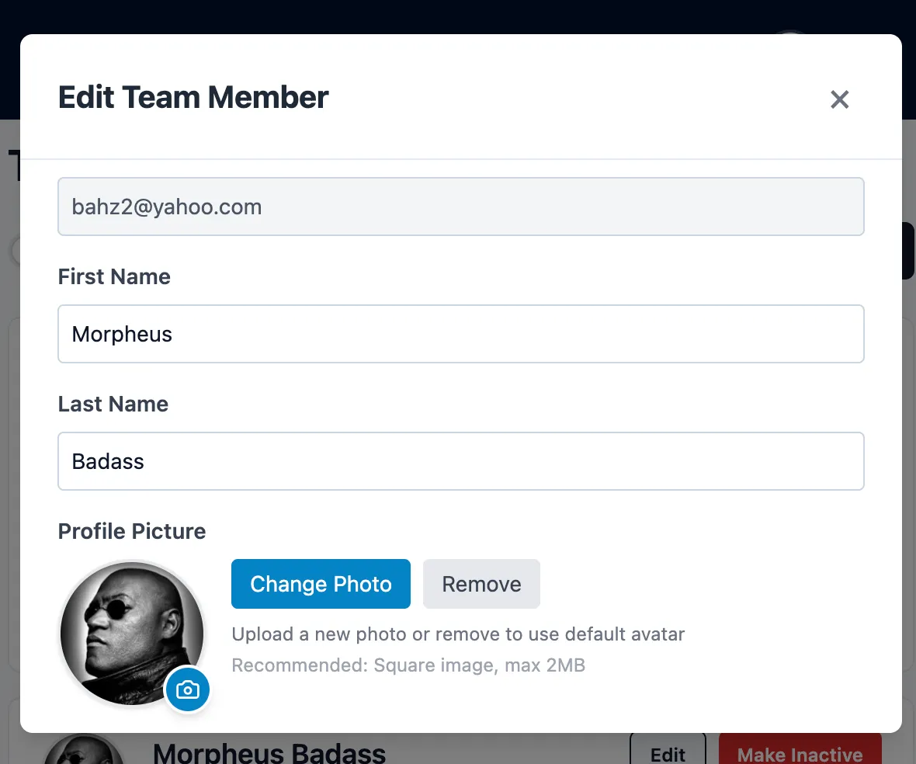Click the First Name label
916x764 pixels.
[114, 277]
